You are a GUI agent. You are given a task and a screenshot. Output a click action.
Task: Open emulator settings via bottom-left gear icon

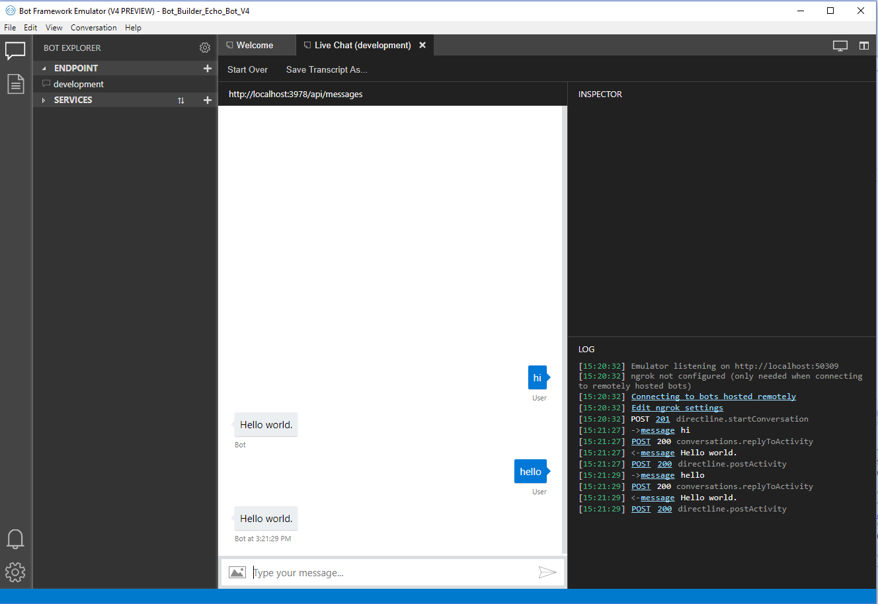point(15,572)
